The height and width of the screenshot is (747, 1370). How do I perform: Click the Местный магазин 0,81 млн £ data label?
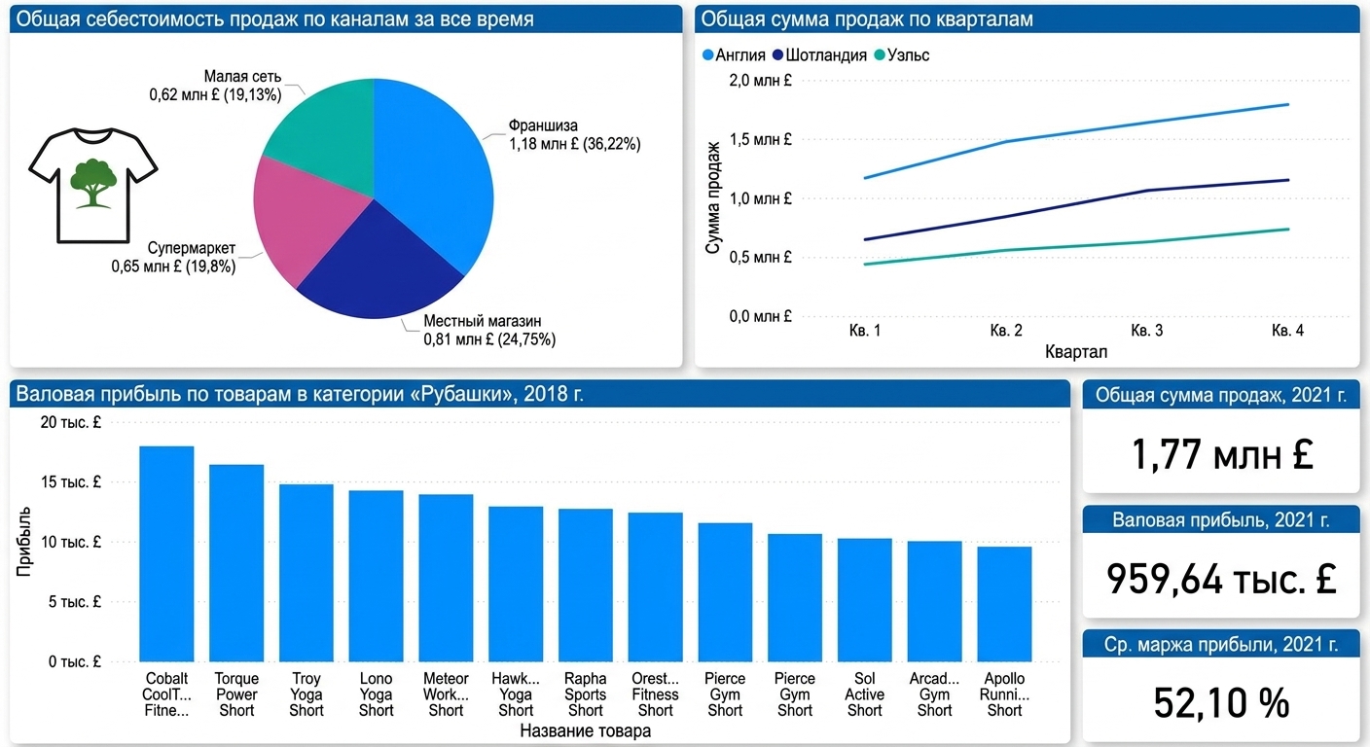(x=489, y=331)
